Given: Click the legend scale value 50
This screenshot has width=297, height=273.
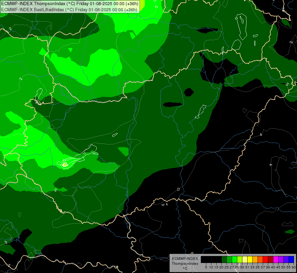Looking at the screenshot, I should 283,267.
